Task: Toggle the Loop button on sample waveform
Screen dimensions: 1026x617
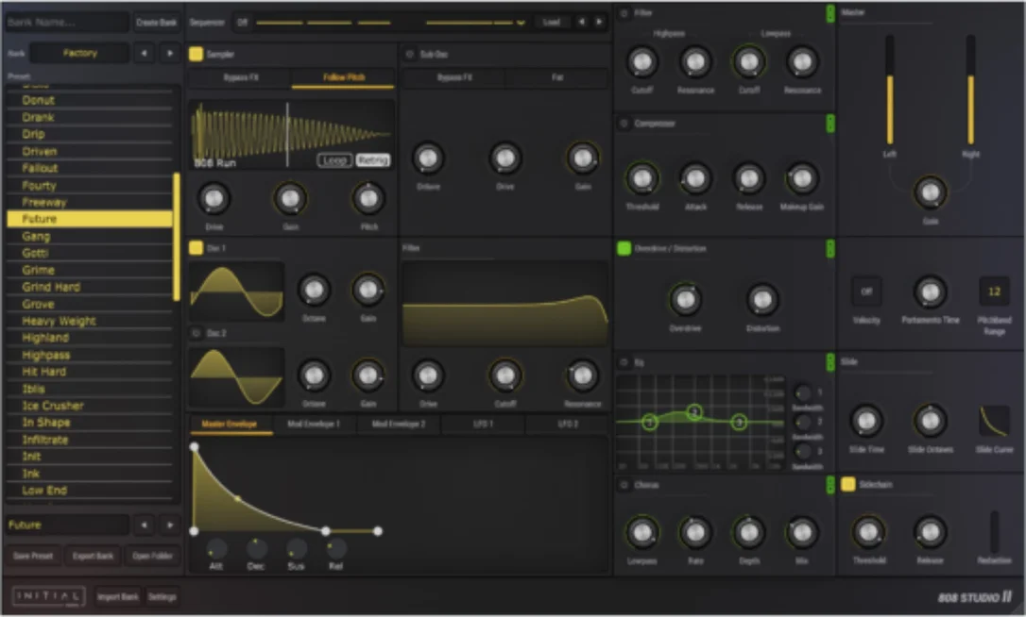Action: [334, 160]
